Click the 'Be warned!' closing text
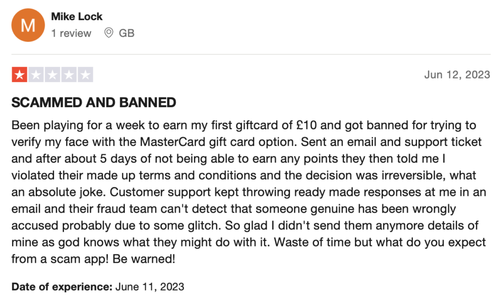503x301 pixels. pos(144,259)
